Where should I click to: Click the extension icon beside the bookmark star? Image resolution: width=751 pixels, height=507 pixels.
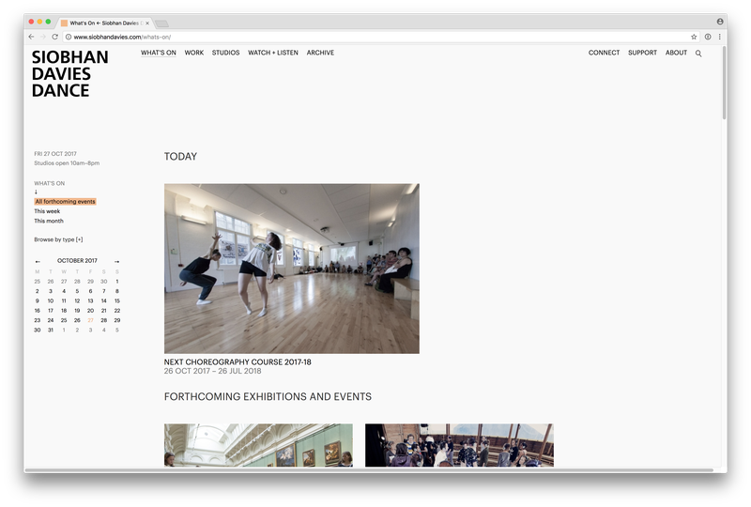click(708, 37)
